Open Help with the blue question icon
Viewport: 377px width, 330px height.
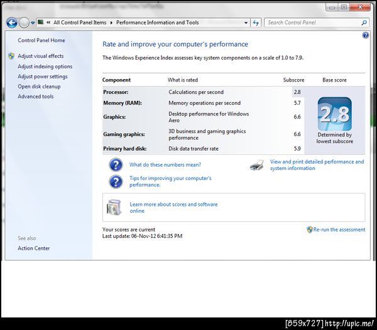pyautogui.click(x=366, y=36)
